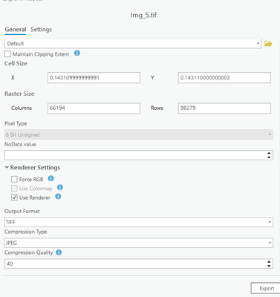280x297 pixels.
Task: Uncheck the Use Renderer checkbox
Action: pos(14,198)
